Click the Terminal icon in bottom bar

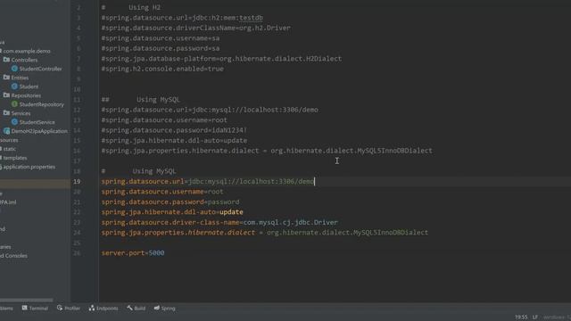(x=24, y=308)
